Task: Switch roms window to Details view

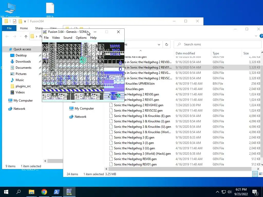Action: pyautogui.click(x=255, y=174)
